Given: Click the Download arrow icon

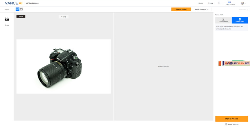Looking at the screenshot, I should point(247,10).
